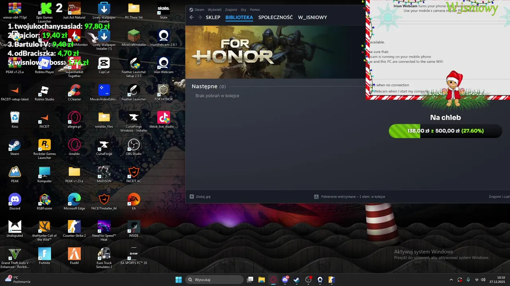Open the Gry menu in Steam

(243, 10)
